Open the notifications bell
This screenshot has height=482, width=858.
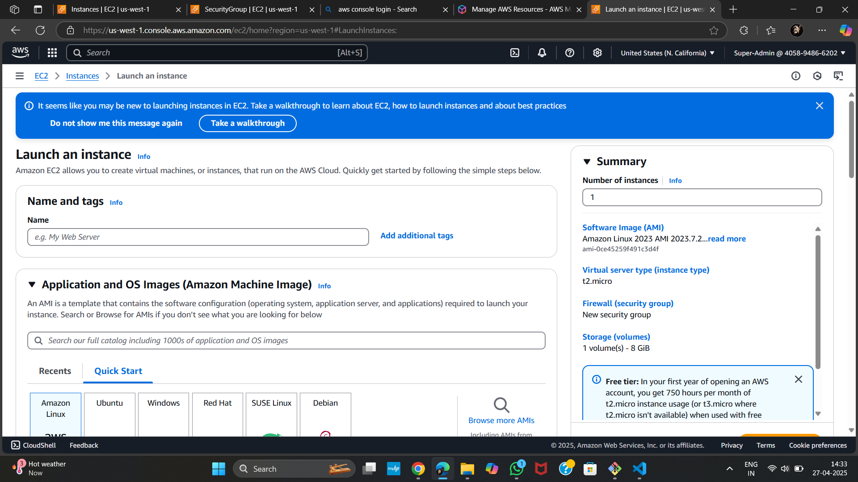(542, 53)
